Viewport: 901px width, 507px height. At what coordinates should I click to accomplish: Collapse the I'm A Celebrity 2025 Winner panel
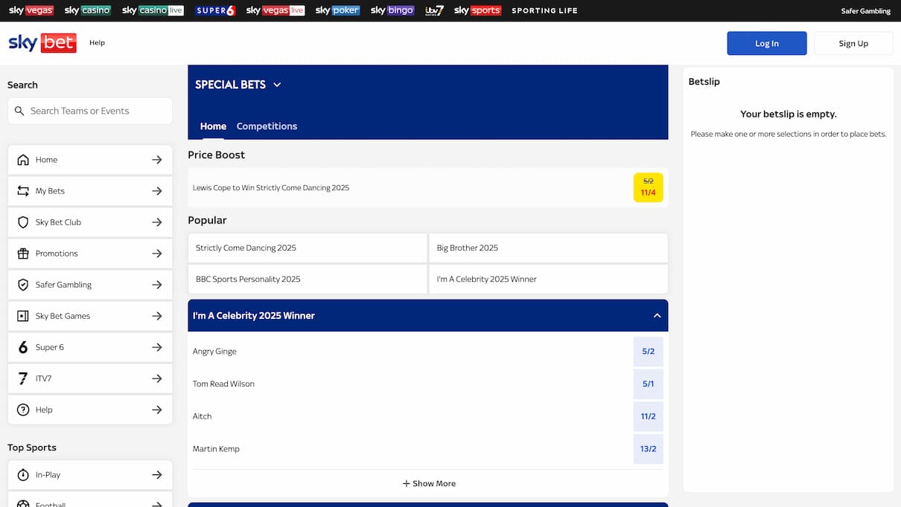point(657,314)
